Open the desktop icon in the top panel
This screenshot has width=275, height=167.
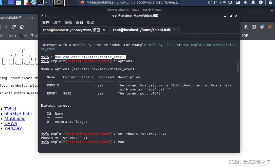point(11,3)
